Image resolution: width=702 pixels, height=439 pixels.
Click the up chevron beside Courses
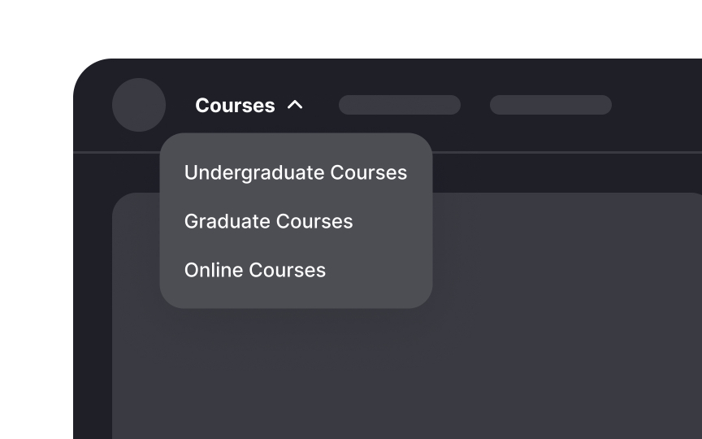click(x=295, y=105)
